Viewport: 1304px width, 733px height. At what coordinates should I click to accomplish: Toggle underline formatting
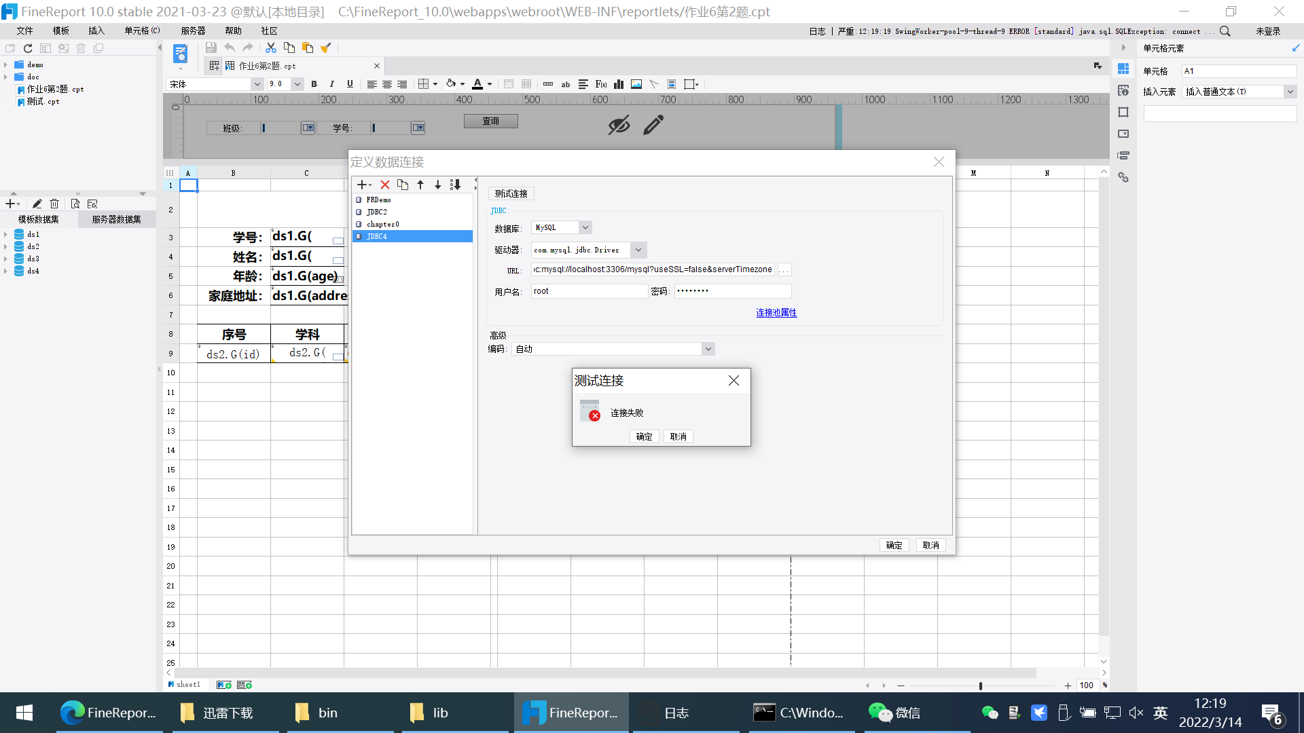[x=350, y=84]
